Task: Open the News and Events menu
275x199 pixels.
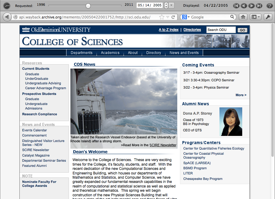Action: coord(184,53)
